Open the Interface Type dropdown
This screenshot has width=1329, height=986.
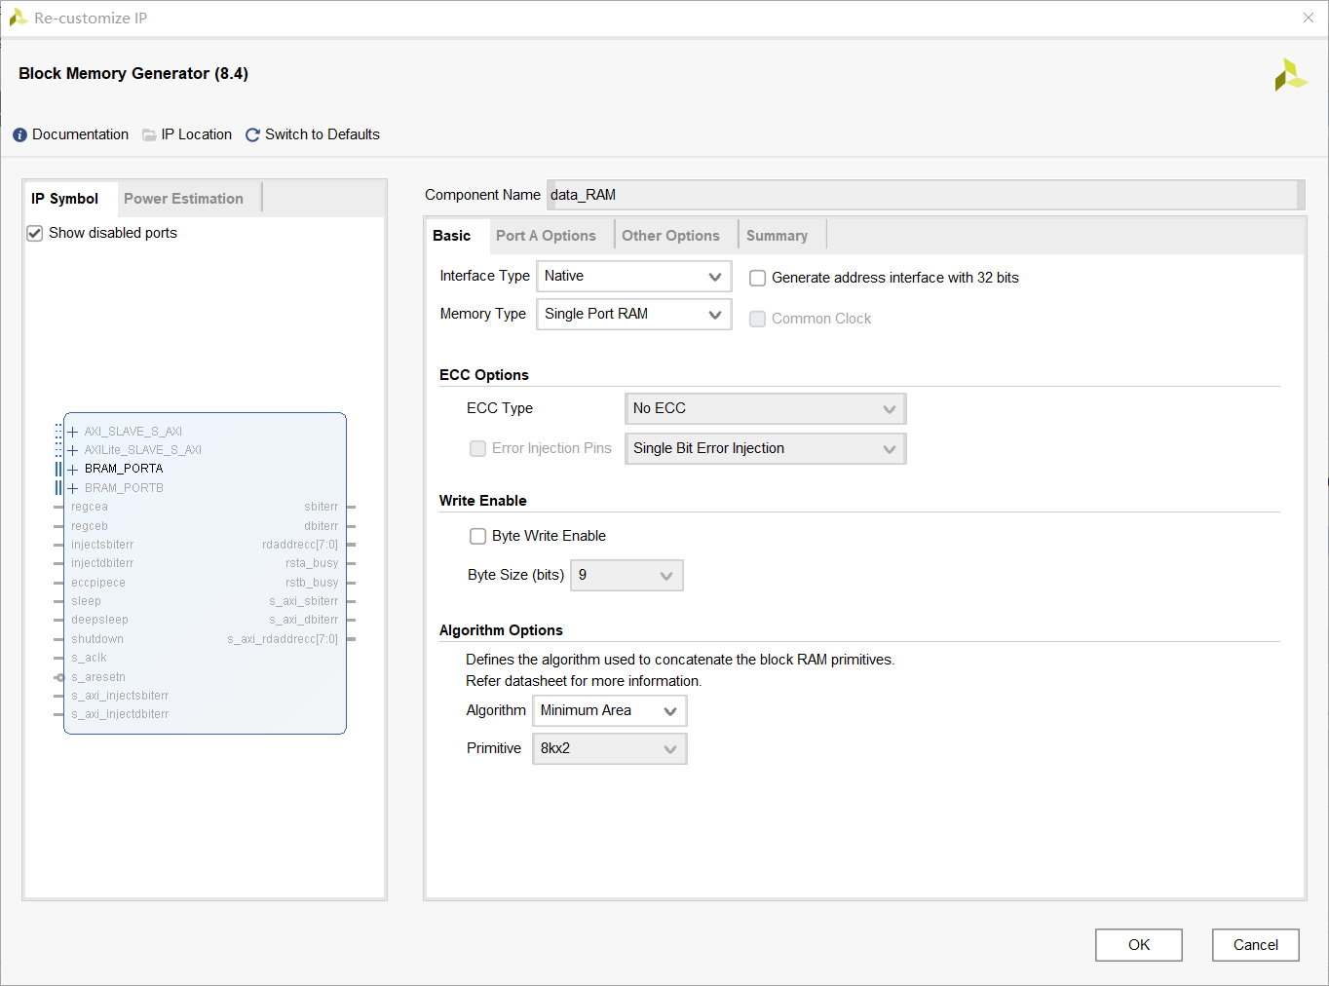point(634,276)
